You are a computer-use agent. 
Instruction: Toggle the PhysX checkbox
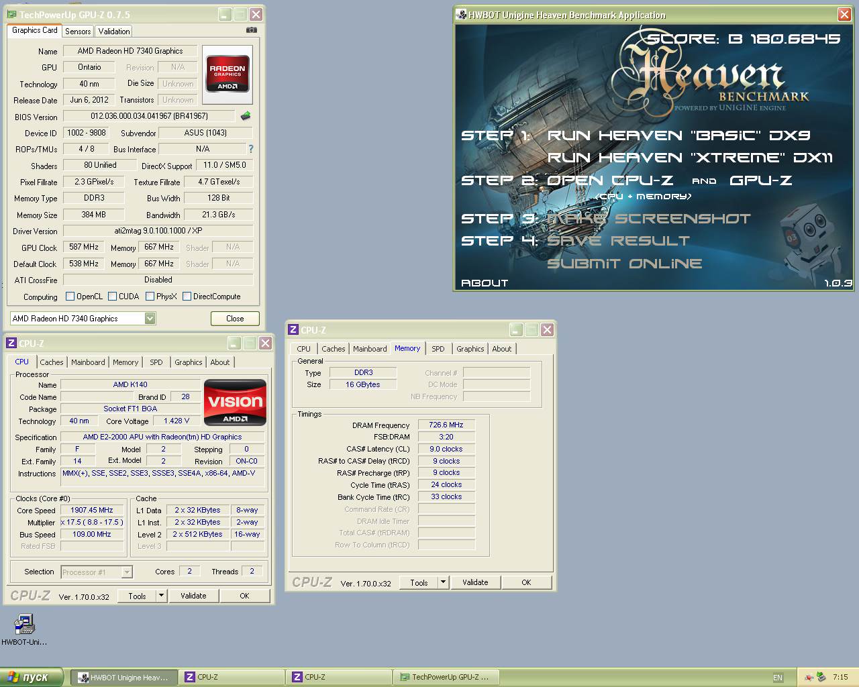pos(150,296)
